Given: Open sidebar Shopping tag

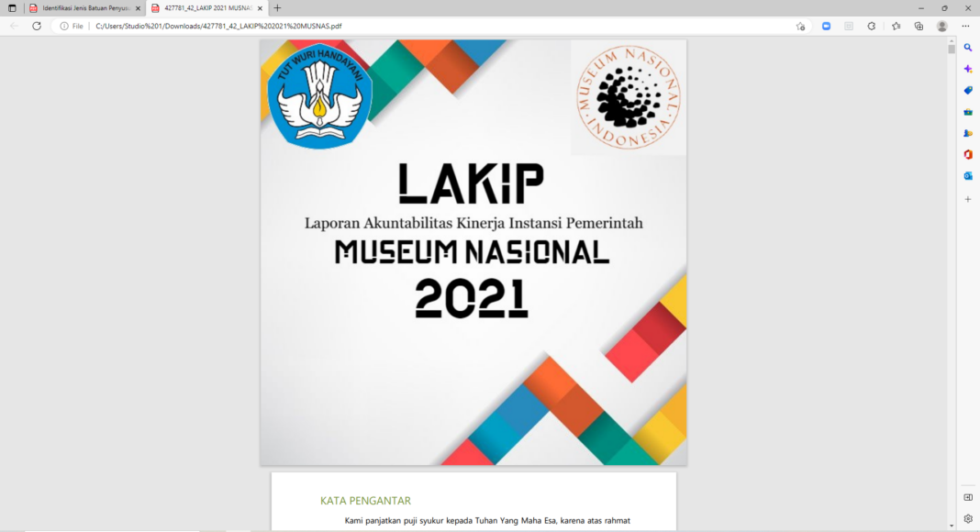Looking at the screenshot, I should coord(968,91).
